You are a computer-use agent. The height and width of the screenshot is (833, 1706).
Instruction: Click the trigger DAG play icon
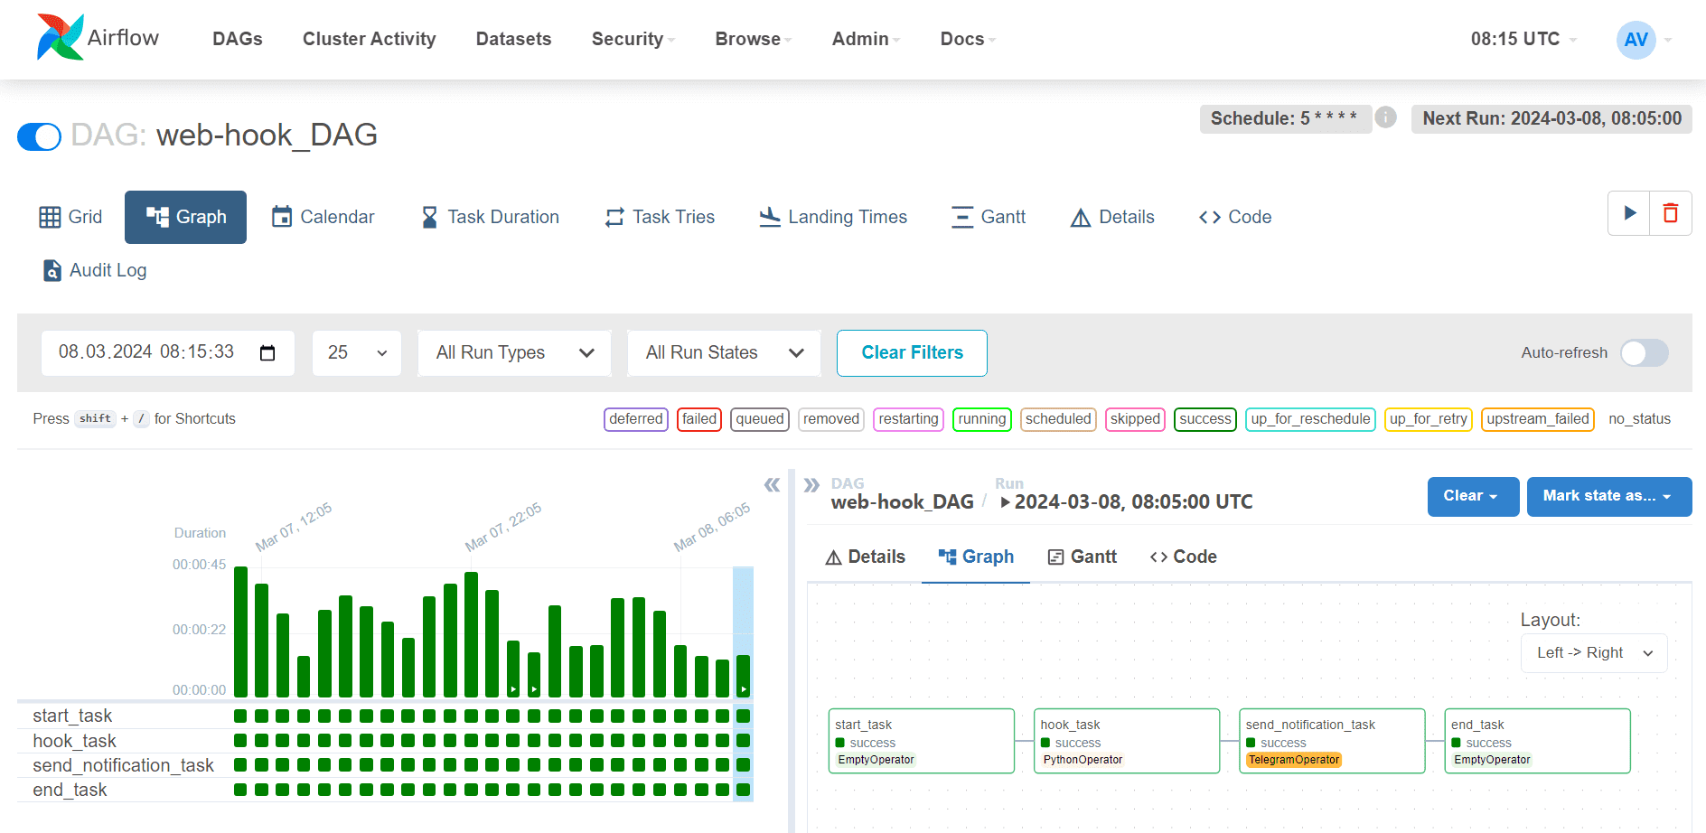1629,213
